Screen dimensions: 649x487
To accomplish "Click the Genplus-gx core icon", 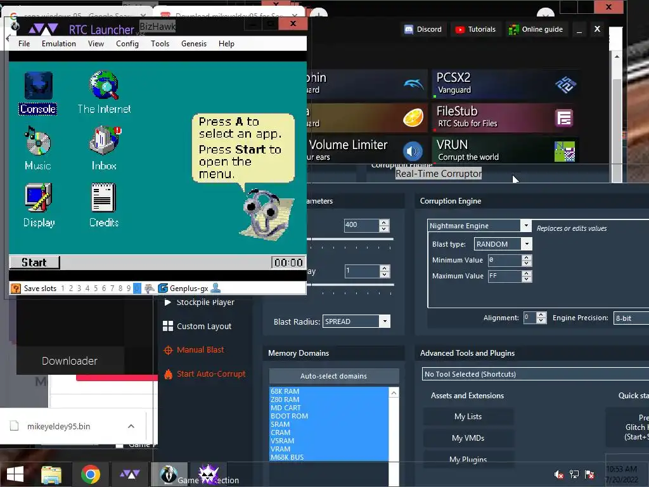I will (163, 289).
